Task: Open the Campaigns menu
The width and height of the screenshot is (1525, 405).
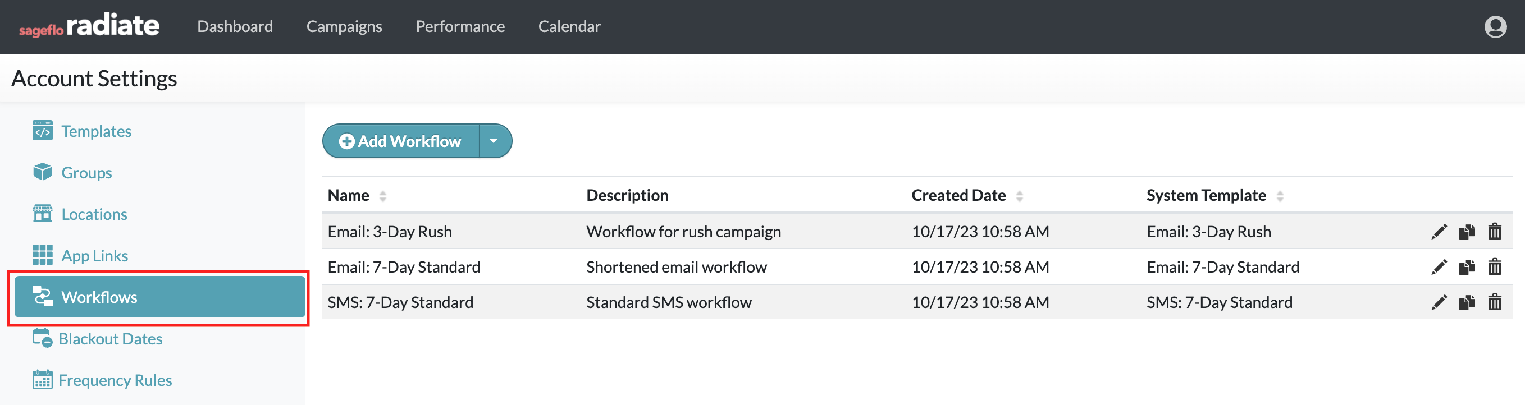Action: 344,26
